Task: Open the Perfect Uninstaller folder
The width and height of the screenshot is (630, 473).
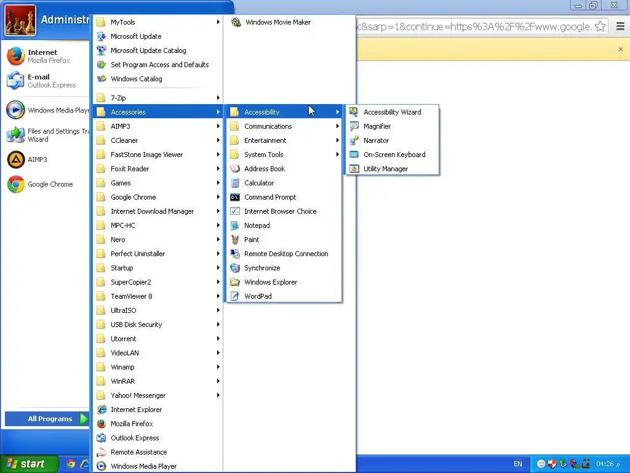Action: coord(158,254)
